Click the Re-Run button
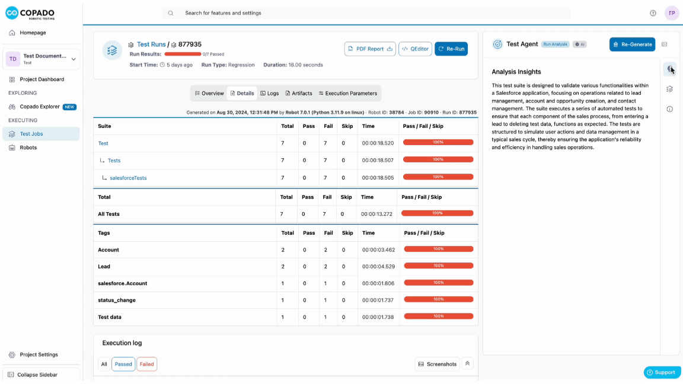This screenshot has width=683, height=384. coord(451,49)
